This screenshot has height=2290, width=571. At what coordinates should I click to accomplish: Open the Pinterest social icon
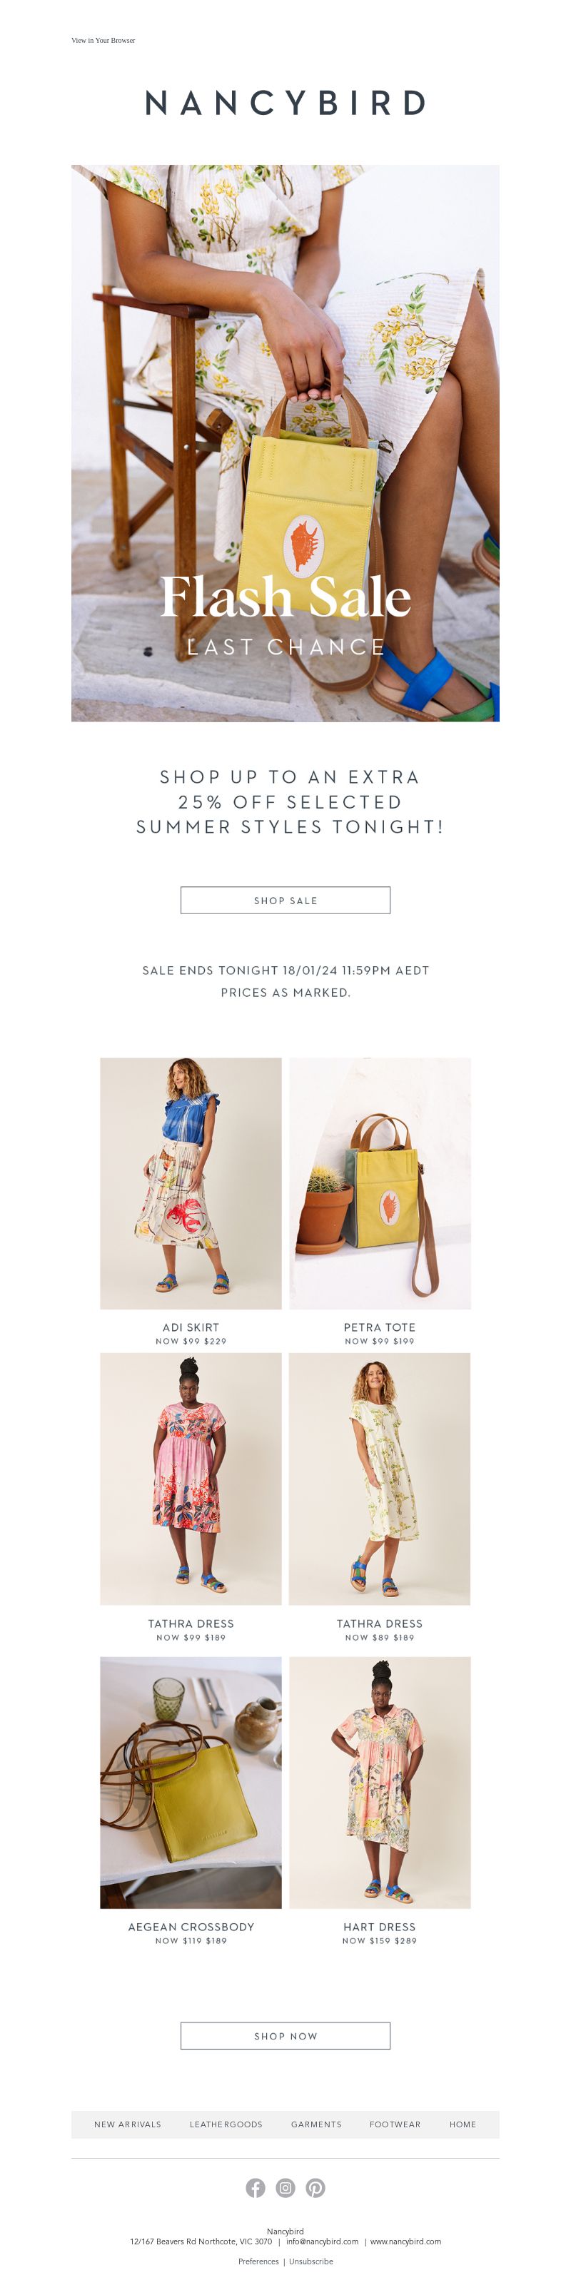pos(315,2188)
